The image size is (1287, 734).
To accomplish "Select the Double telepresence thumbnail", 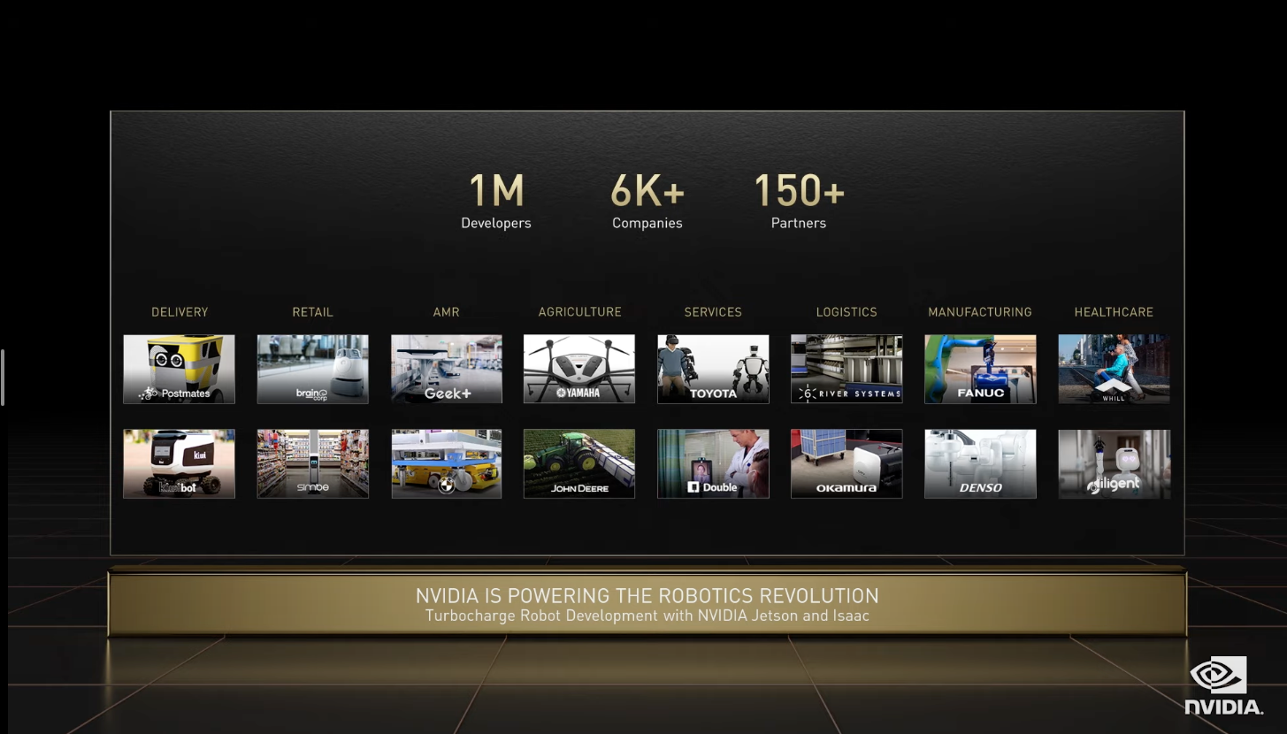I will tap(713, 463).
